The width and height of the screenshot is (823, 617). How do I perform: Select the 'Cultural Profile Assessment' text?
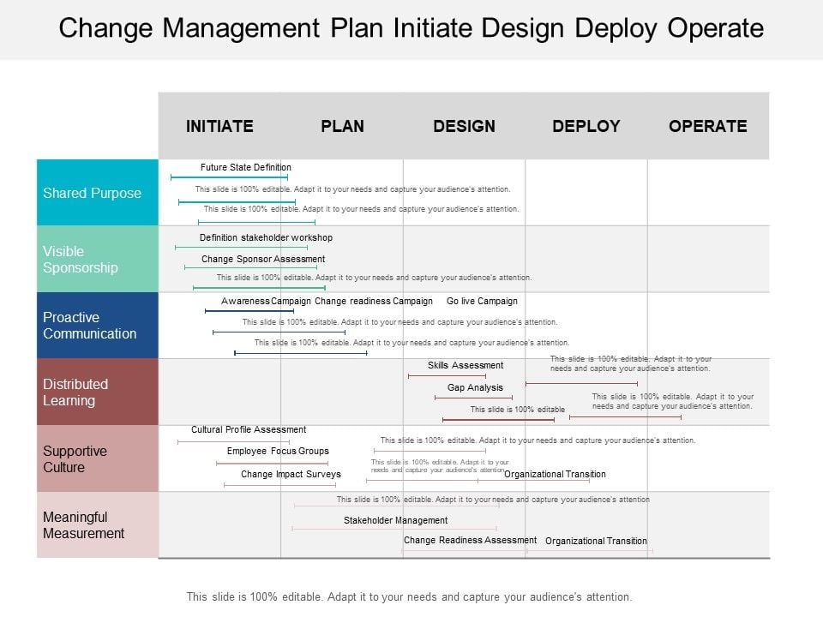tap(249, 429)
